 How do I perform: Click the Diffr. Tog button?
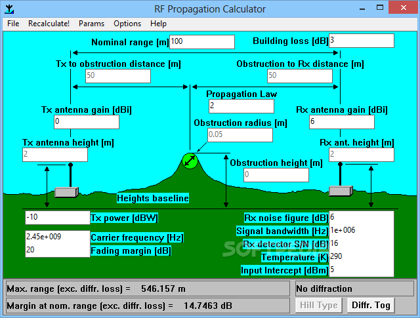tap(371, 305)
